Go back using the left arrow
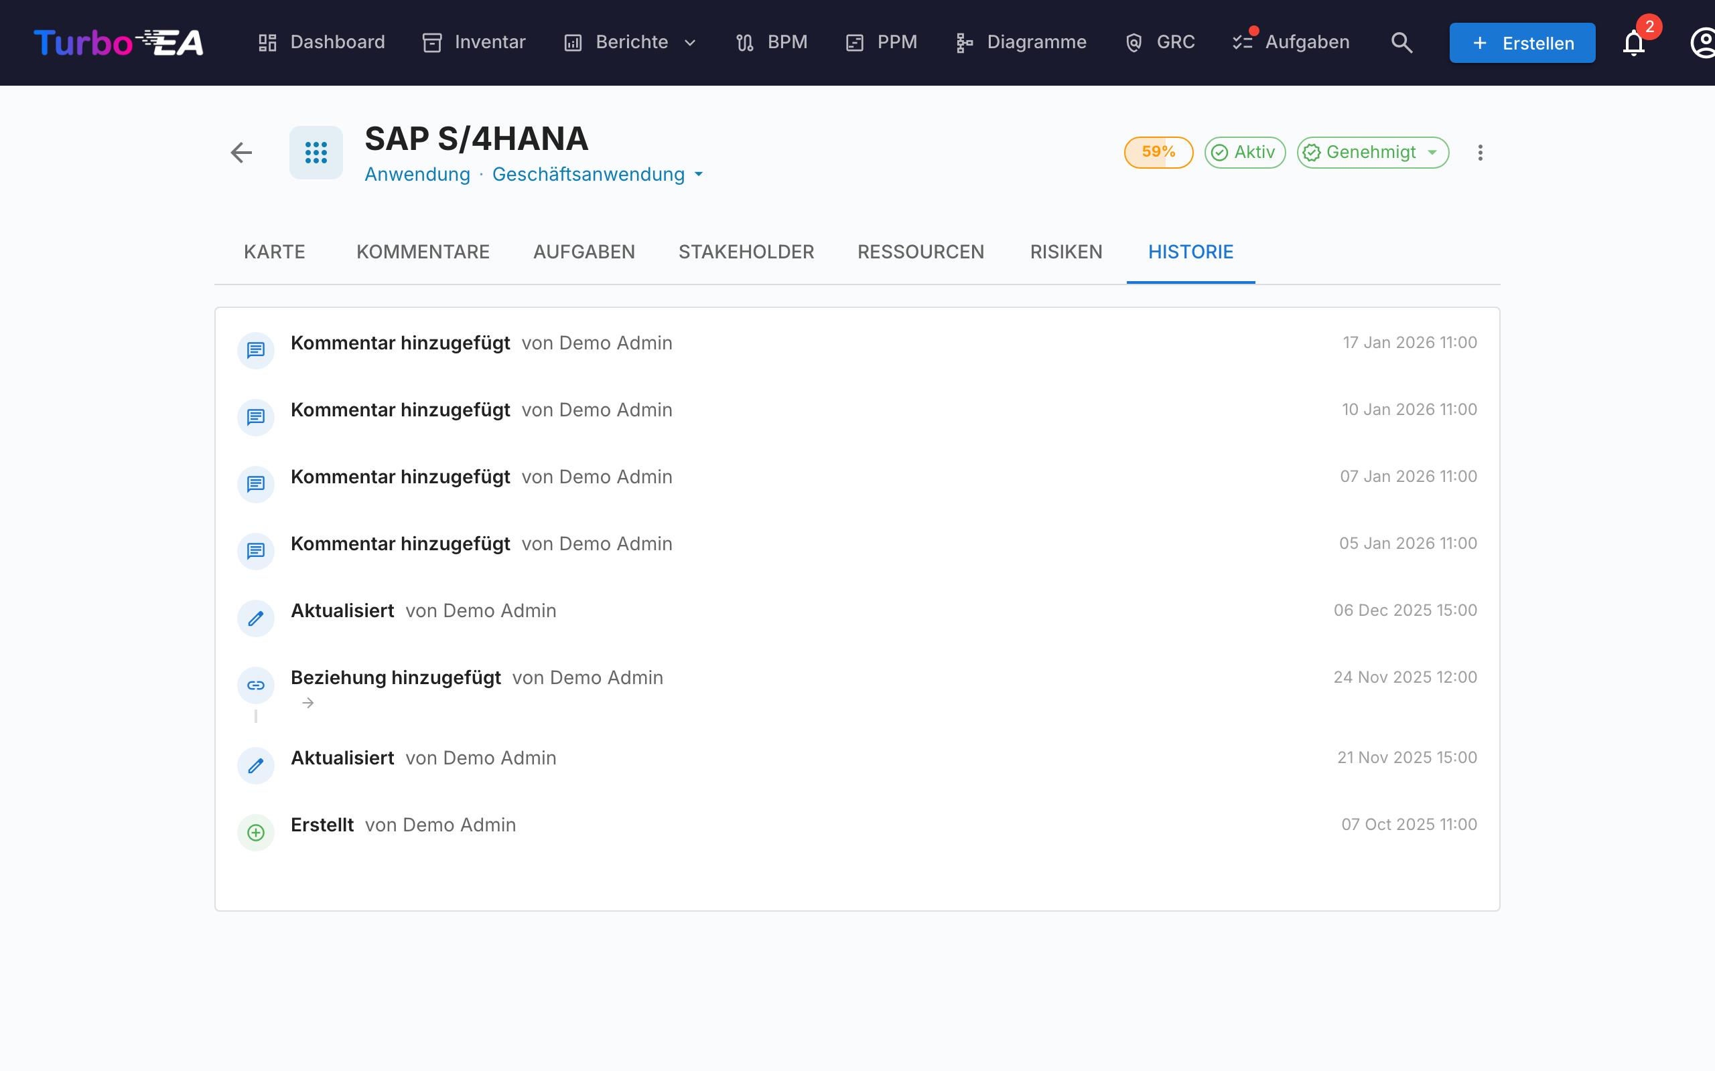 click(242, 153)
